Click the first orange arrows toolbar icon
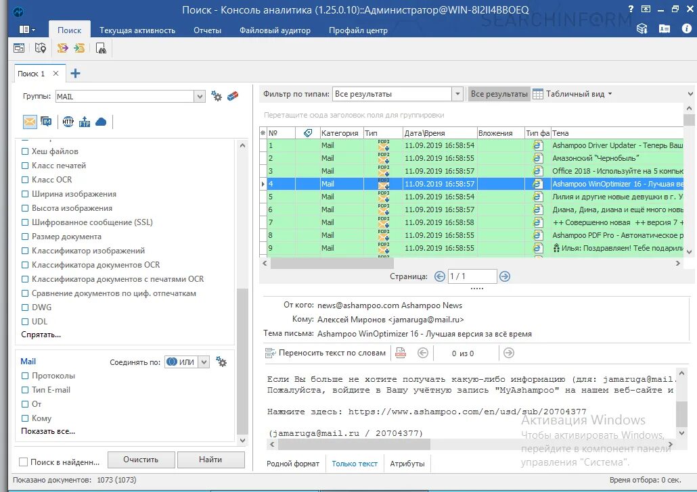Image resolution: width=697 pixels, height=492 pixels. click(x=63, y=48)
